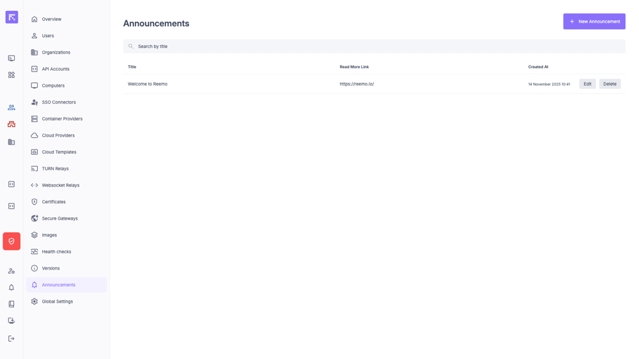Go to SSO Connectors page
The image size is (639, 359).
[59, 102]
